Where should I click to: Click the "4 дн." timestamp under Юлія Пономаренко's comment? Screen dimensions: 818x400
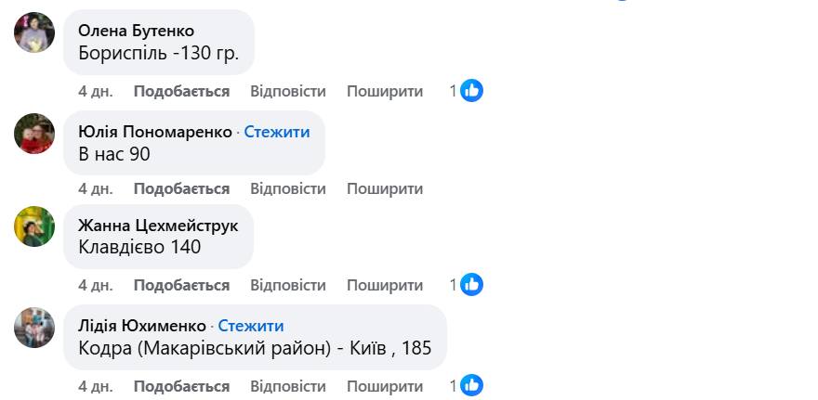tap(95, 188)
